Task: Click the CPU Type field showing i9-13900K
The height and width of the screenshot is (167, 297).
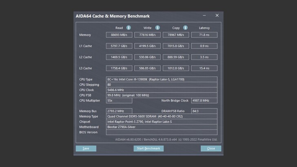Action: (162, 79)
